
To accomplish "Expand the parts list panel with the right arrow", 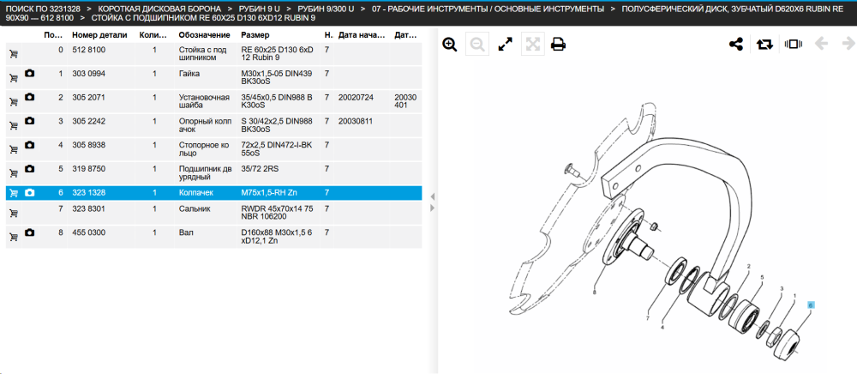I will click(x=431, y=208).
